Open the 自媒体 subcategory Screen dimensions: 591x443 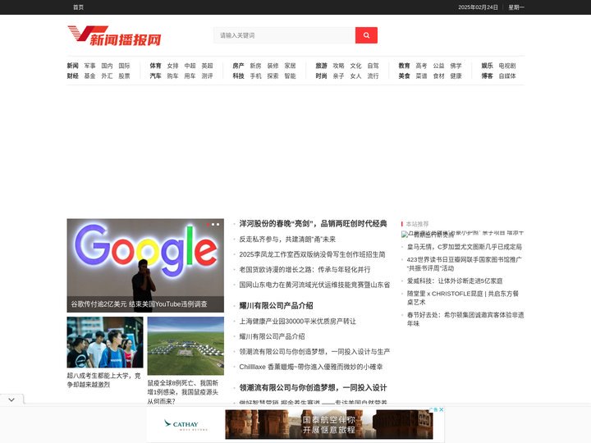click(507, 75)
